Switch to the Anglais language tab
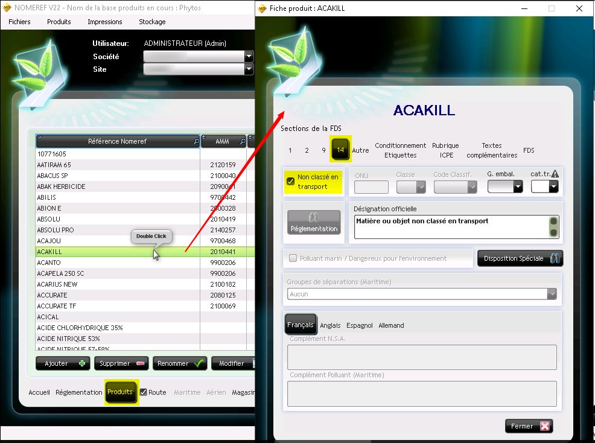 330,325
